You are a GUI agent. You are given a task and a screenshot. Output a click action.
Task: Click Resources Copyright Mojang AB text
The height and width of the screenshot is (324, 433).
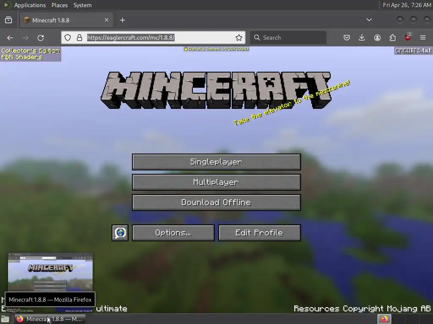click(362, 308)
